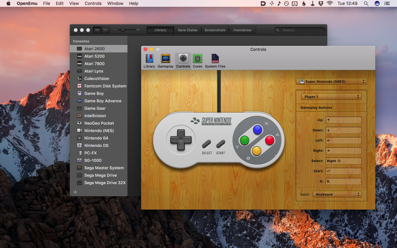Click the red A button on controller
This screenshot has width=397, height=248.
(270, 140)
